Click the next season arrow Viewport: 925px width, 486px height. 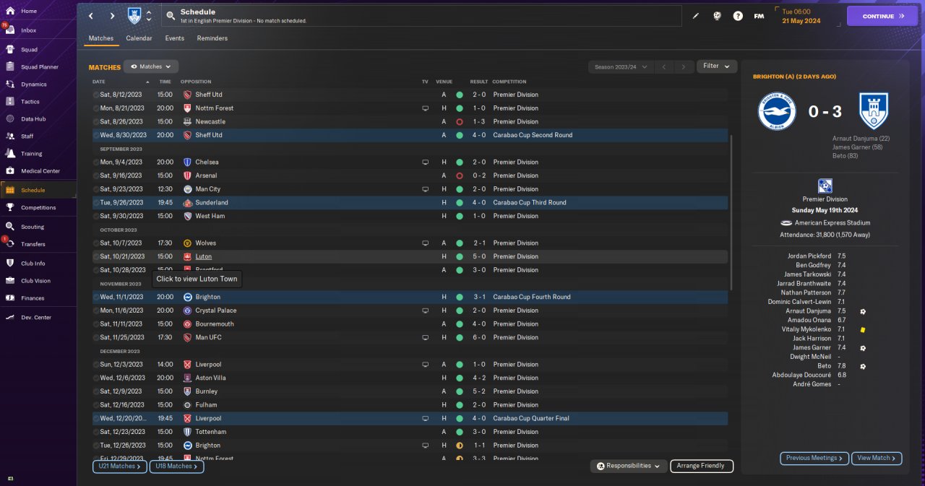point(684,67)
